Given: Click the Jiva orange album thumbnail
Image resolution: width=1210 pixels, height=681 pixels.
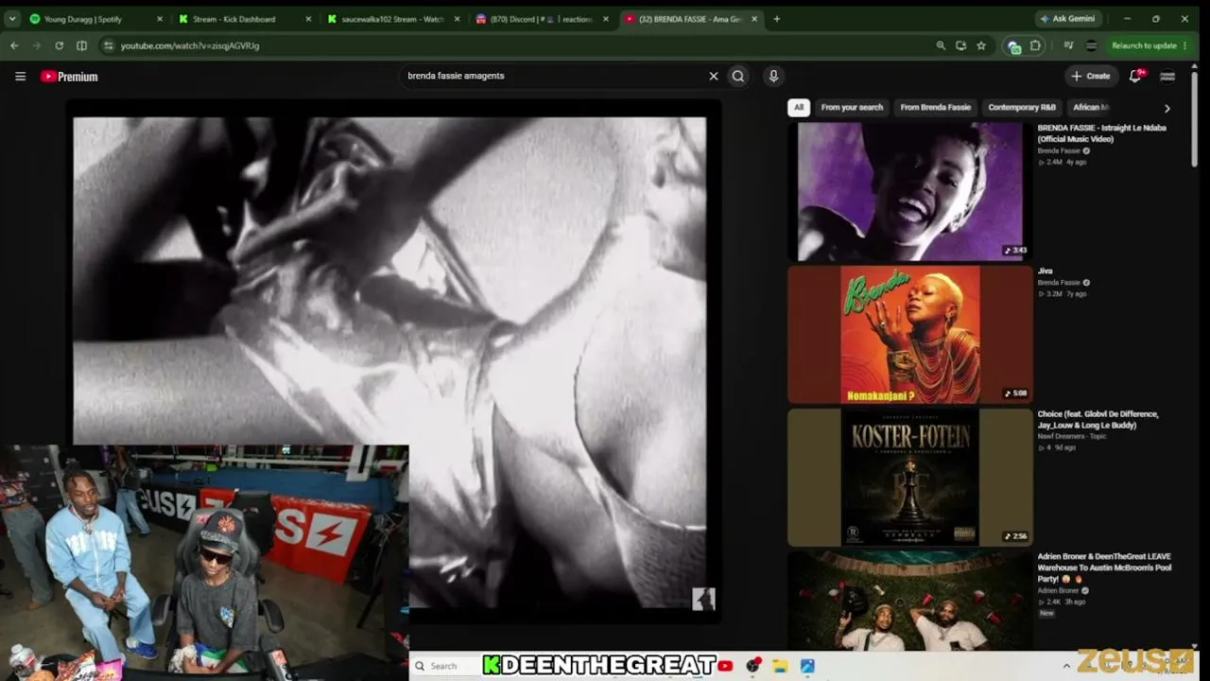Looking at the screenshot, I should (910, 335).
